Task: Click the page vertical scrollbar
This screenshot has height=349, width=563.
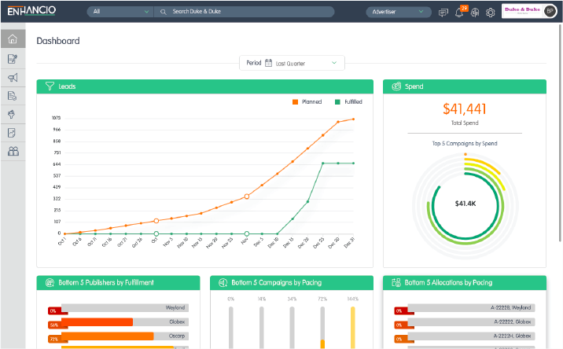Action: point(560,133)
